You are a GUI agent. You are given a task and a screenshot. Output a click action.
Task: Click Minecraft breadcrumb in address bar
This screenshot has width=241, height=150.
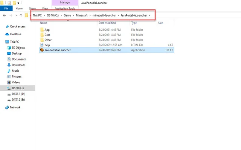(82, 15)
